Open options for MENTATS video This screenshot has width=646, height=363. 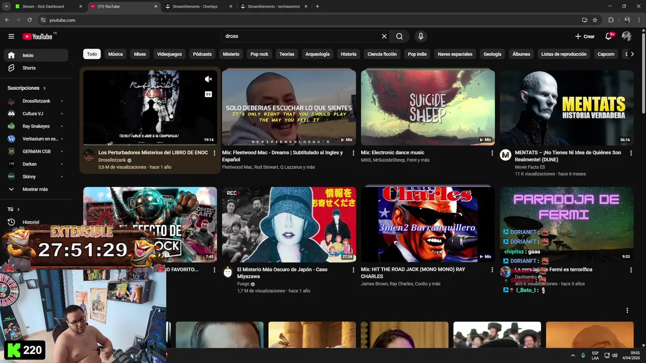coord(631,153)
